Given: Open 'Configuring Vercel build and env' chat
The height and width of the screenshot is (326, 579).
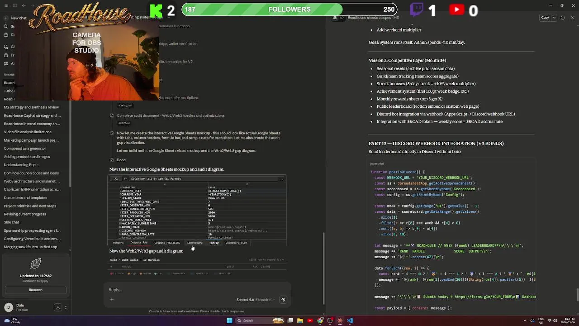Looking at the screenshot, I should click(x=32, y=239).
